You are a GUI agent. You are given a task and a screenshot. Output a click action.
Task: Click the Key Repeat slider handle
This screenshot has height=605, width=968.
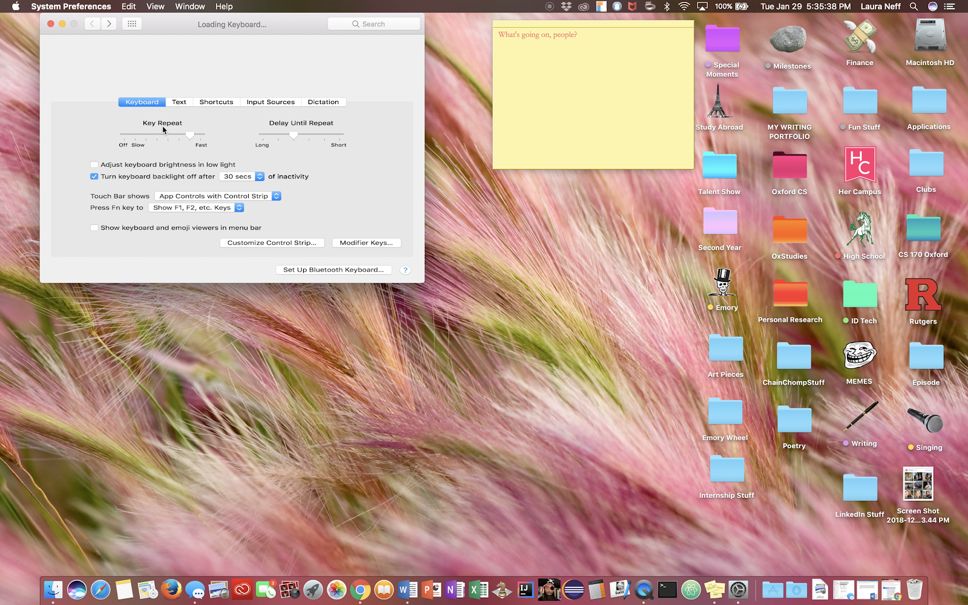coord(190,134)
